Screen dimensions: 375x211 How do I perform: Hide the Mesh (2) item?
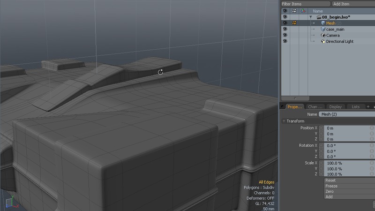[x=285, y=23]
